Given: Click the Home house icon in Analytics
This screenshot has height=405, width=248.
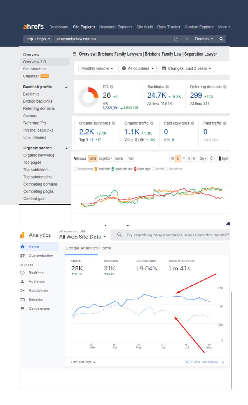Looking at the screenshot, I should pos(22,247).
